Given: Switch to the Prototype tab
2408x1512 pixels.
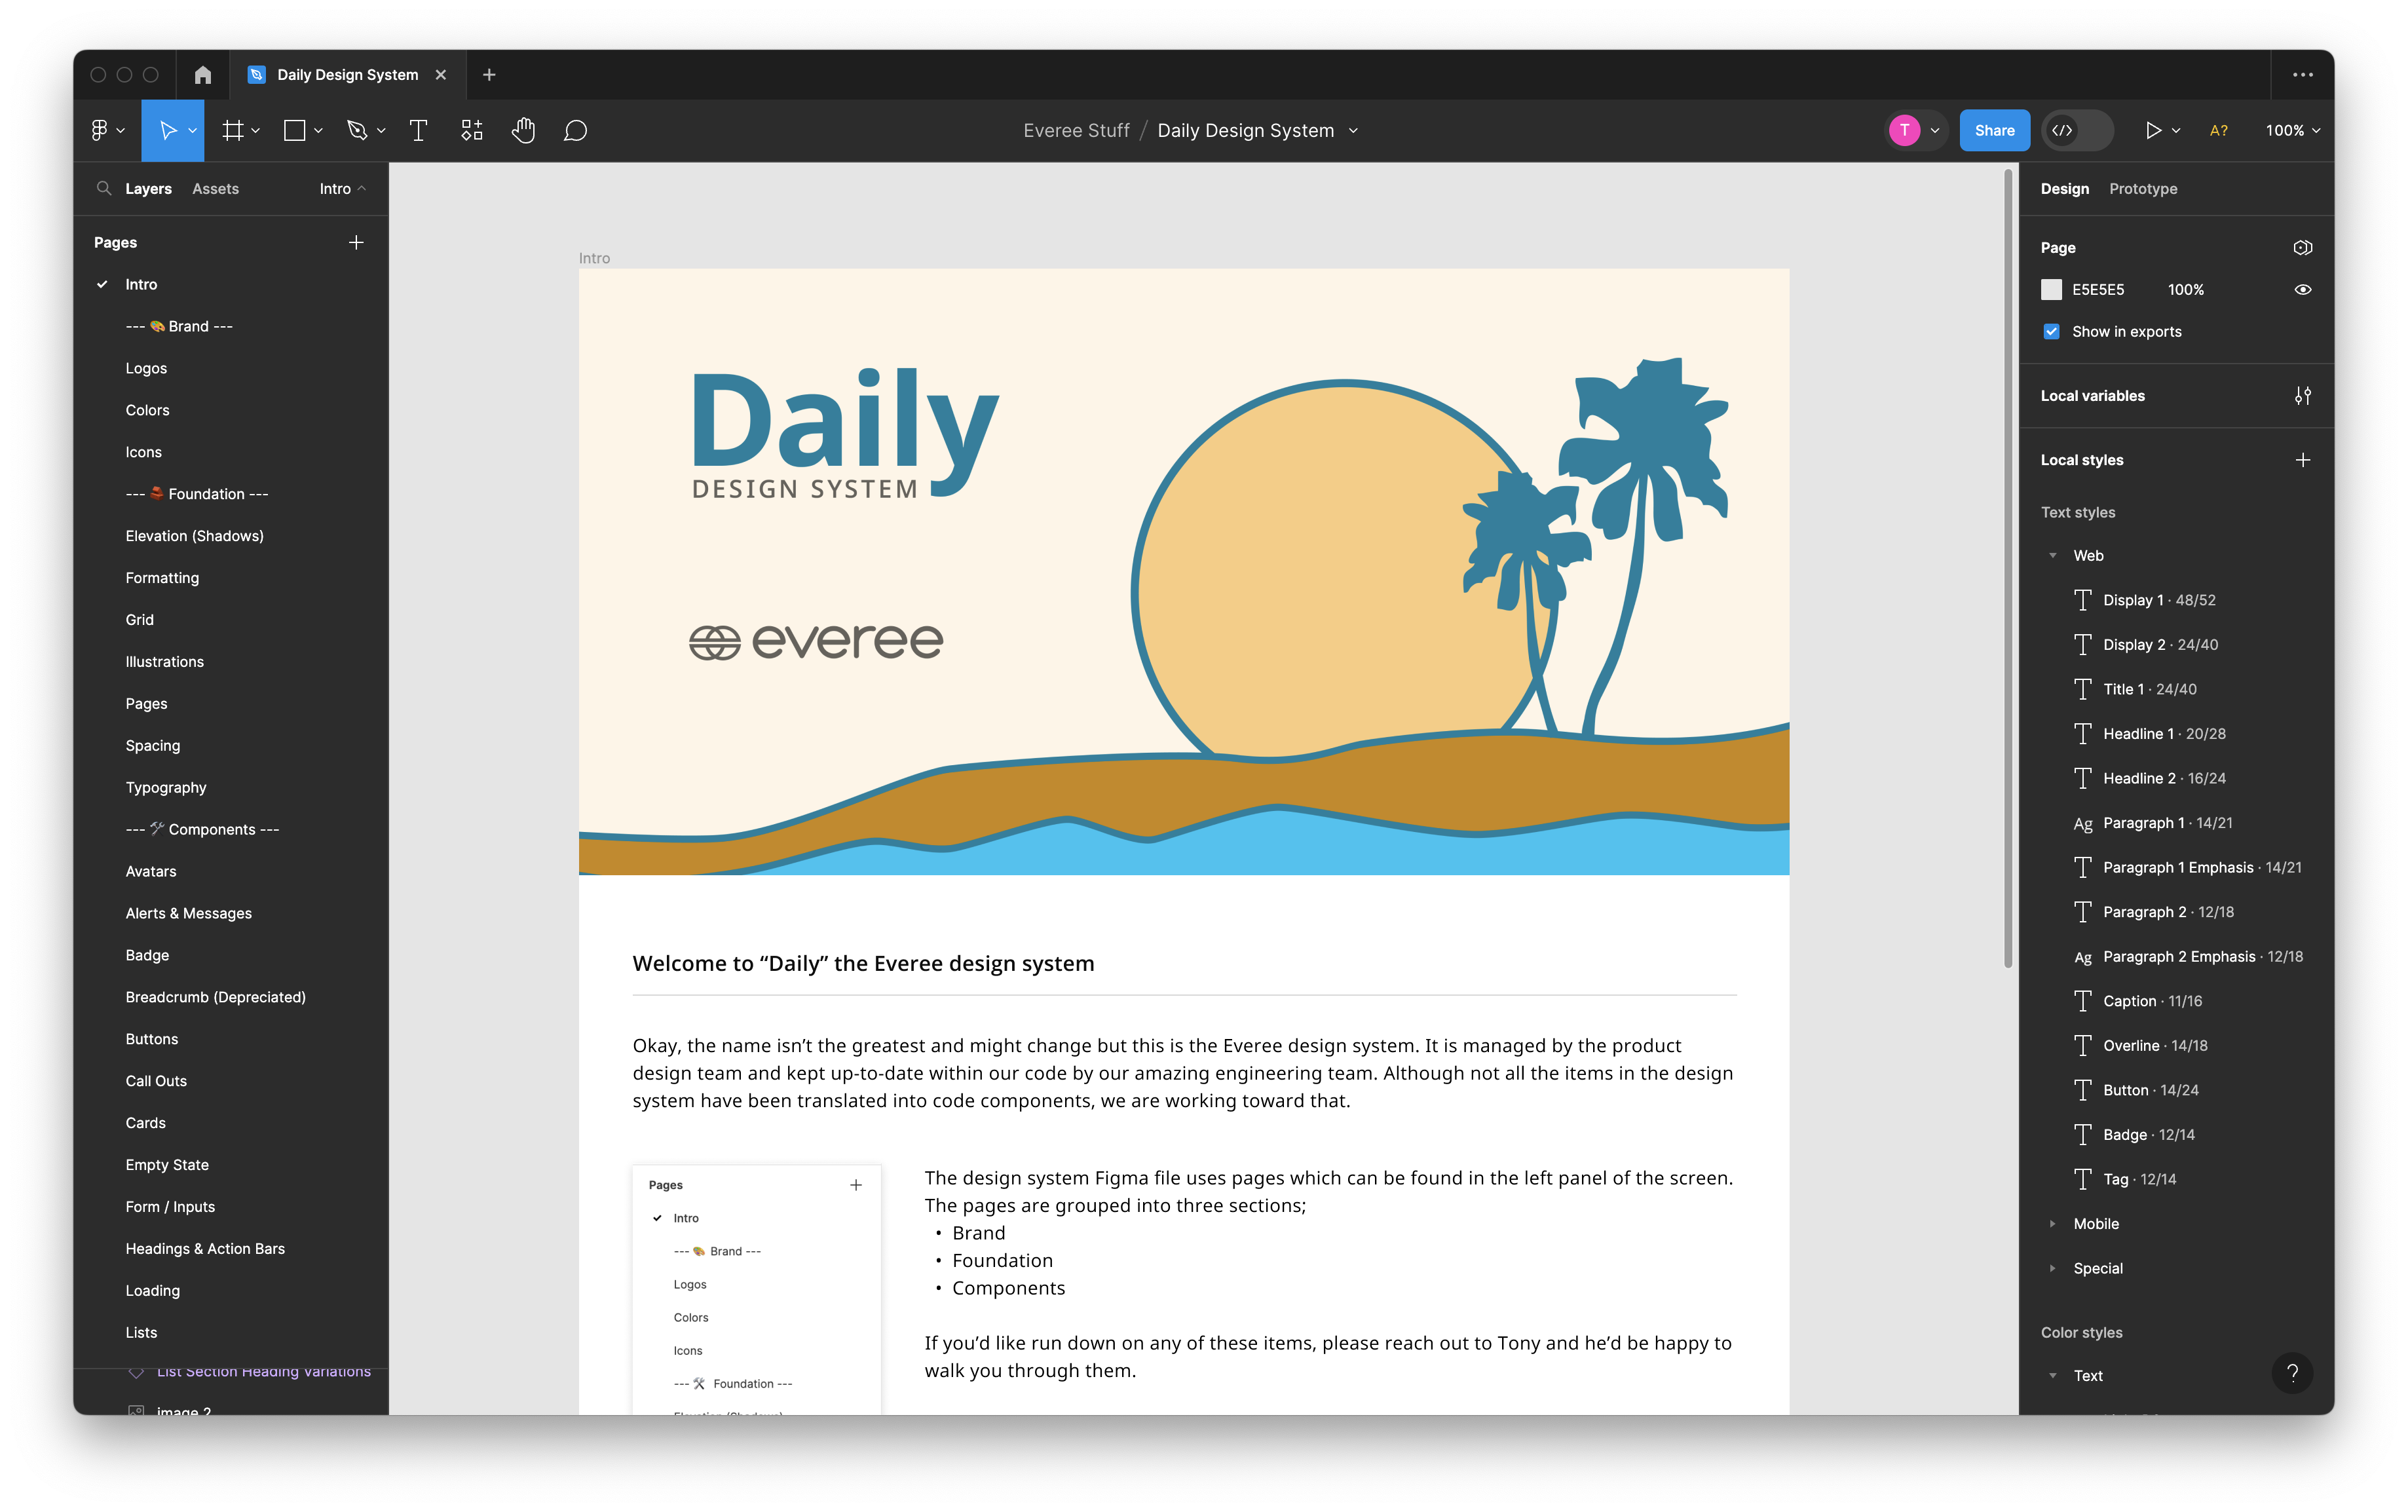Looking at the screenshot, I should pyautogui.click(x=2142, y=188).
